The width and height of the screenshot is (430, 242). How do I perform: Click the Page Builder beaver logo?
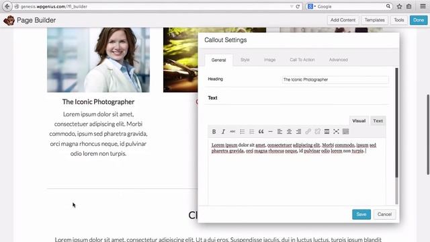click(x=9, y=20)
